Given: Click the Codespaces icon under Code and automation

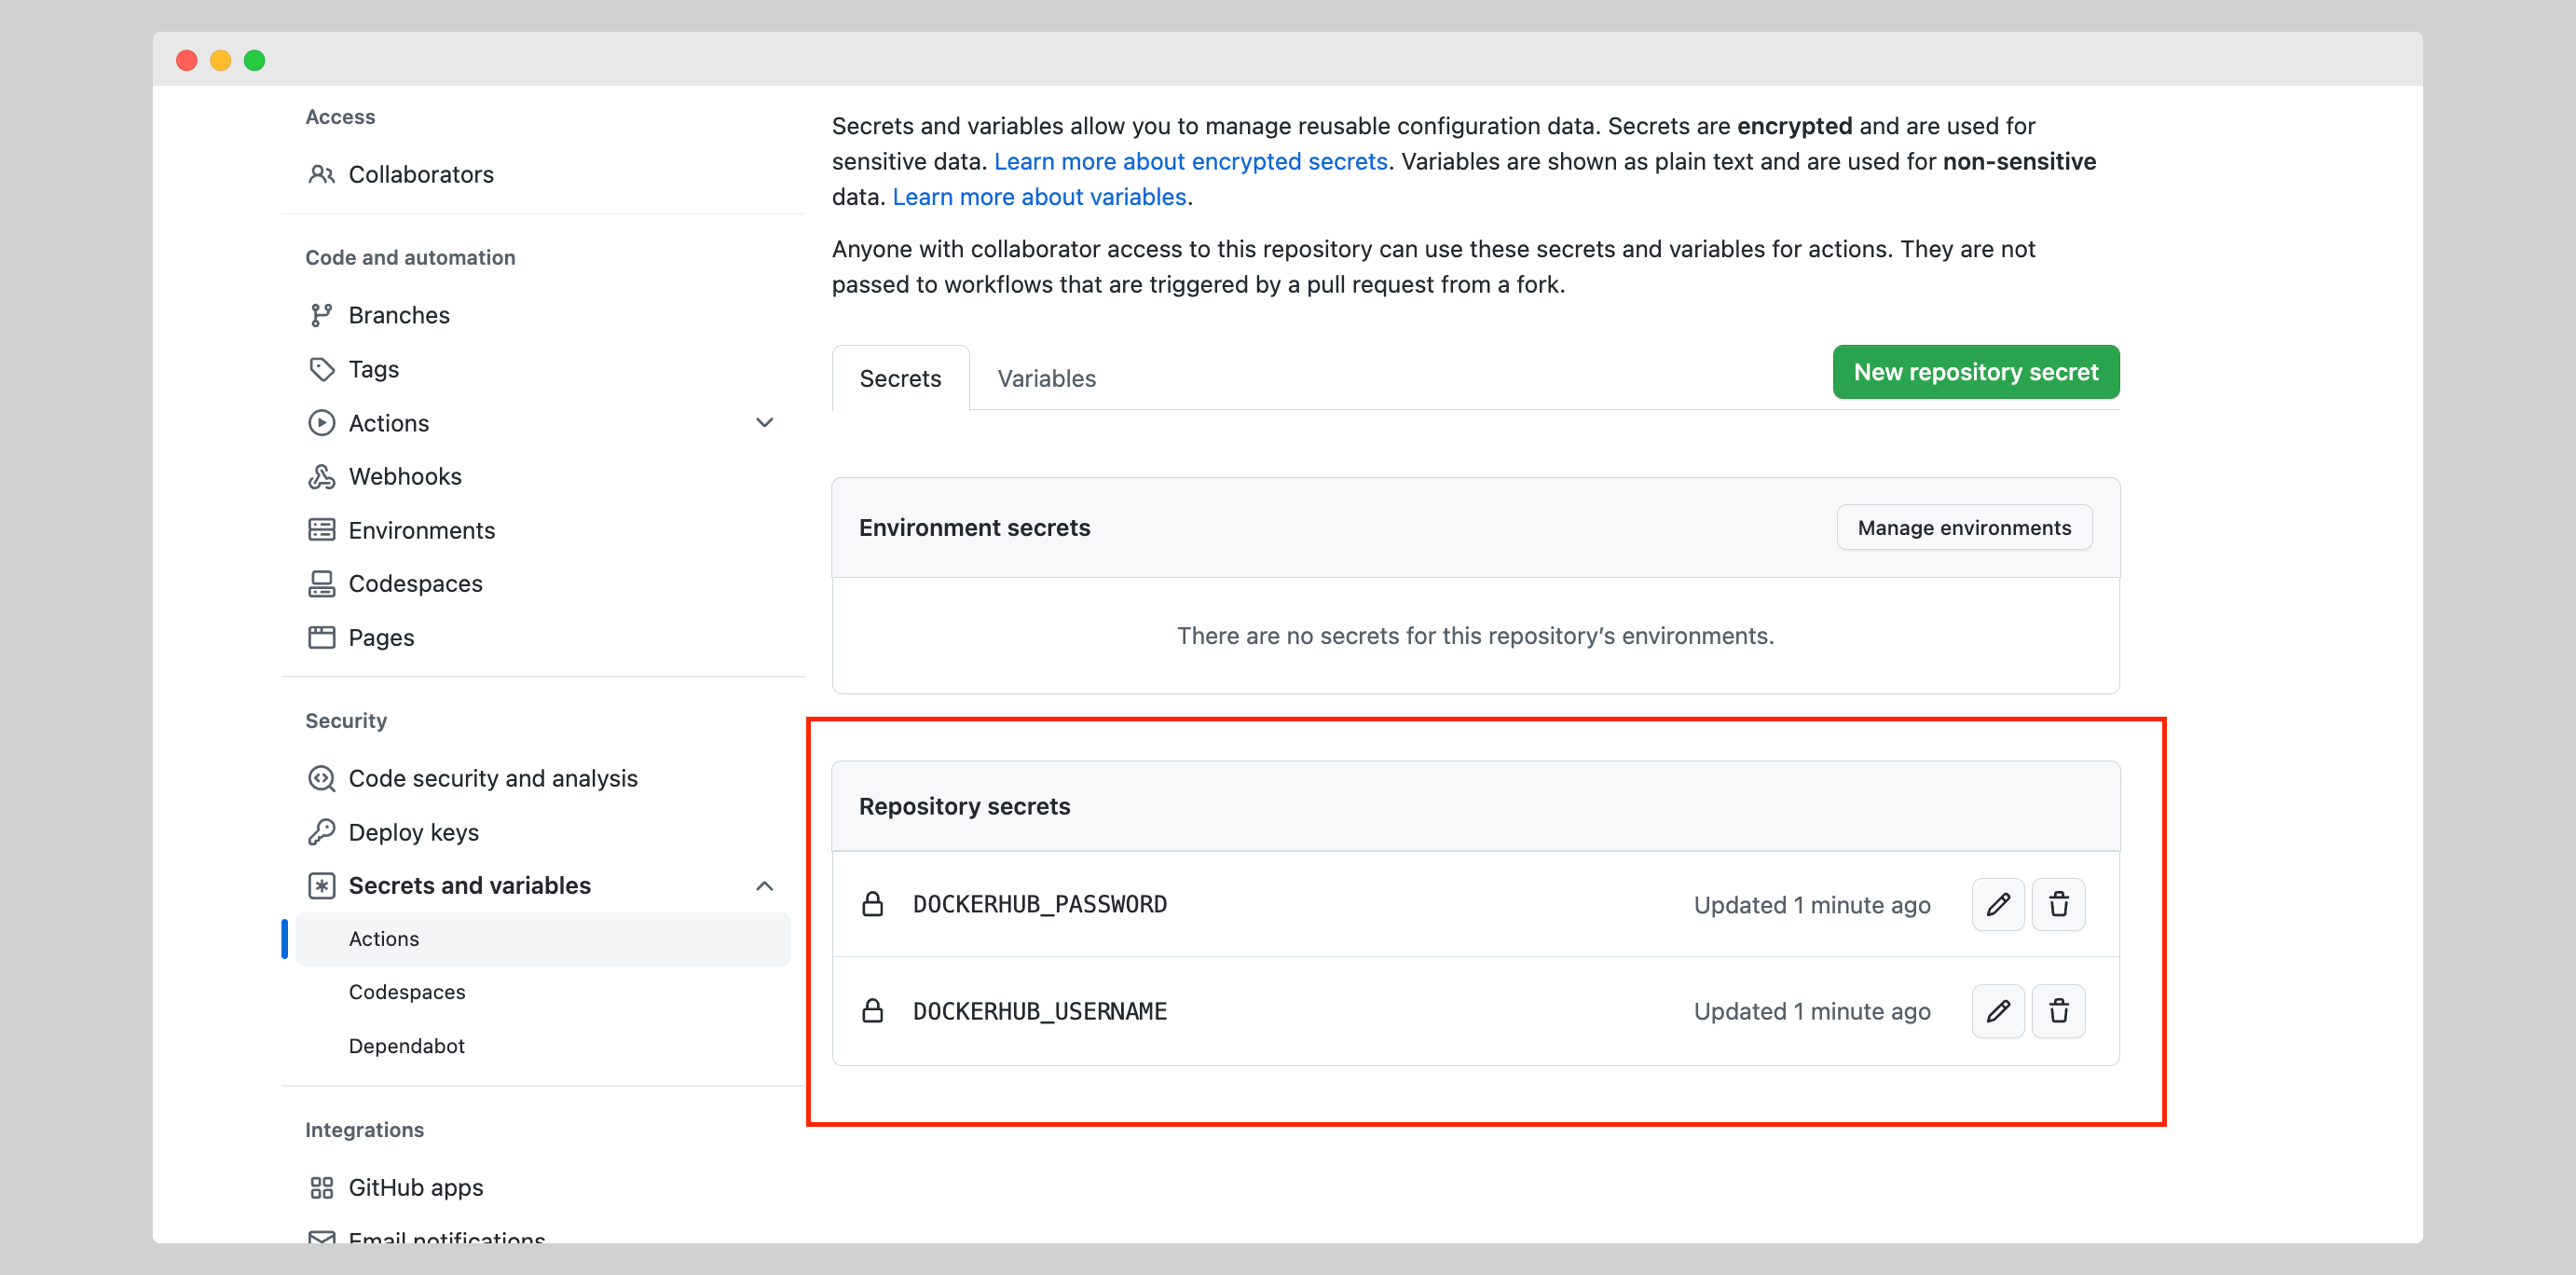Looking at the screenshot, I should point(321,584).
